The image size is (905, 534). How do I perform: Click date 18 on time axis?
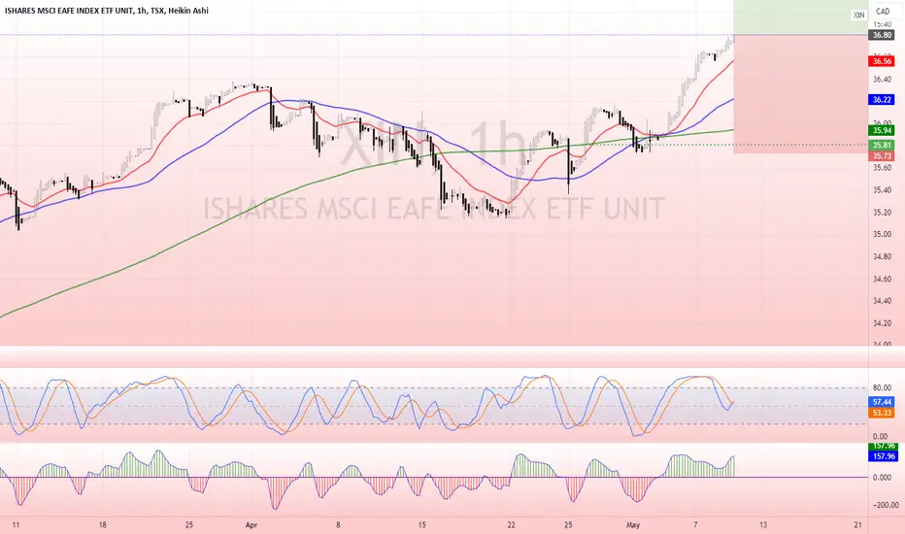point(103,524)
